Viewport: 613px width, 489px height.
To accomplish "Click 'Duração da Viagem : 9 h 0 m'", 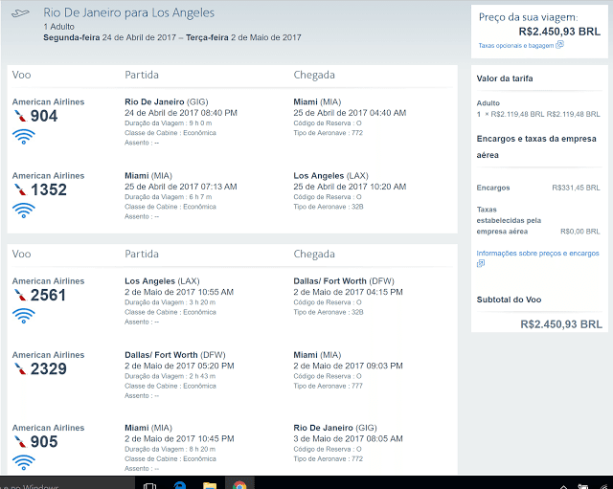I will pyautogui.click(x=169, y=123).
